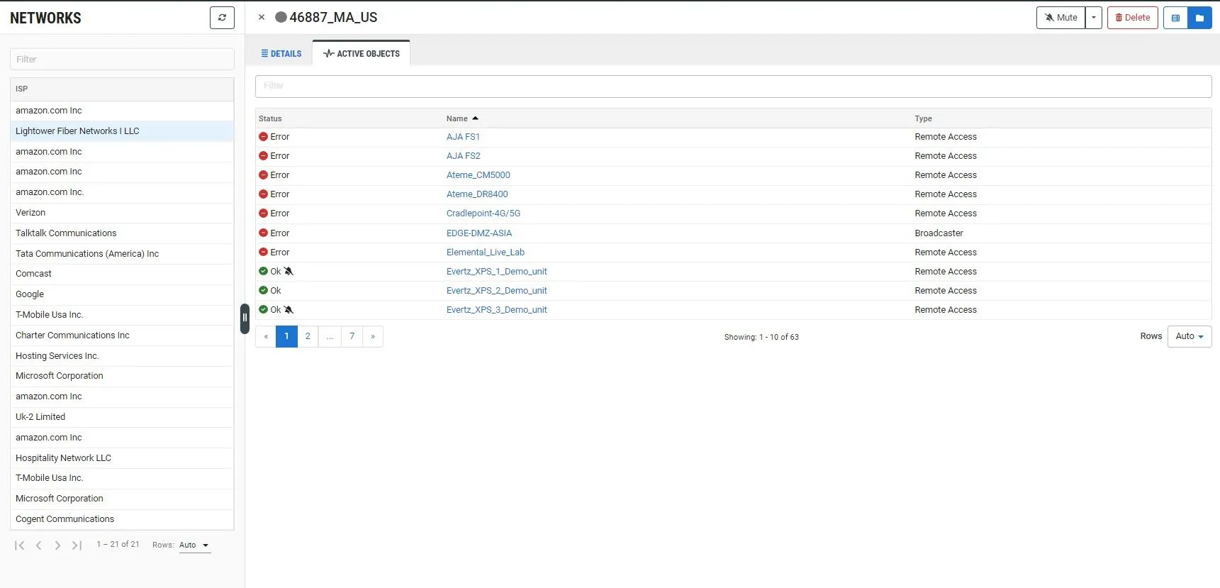Switch to table view layout
Viewport: 1220px width, 588px height.
click(1175, 18)
